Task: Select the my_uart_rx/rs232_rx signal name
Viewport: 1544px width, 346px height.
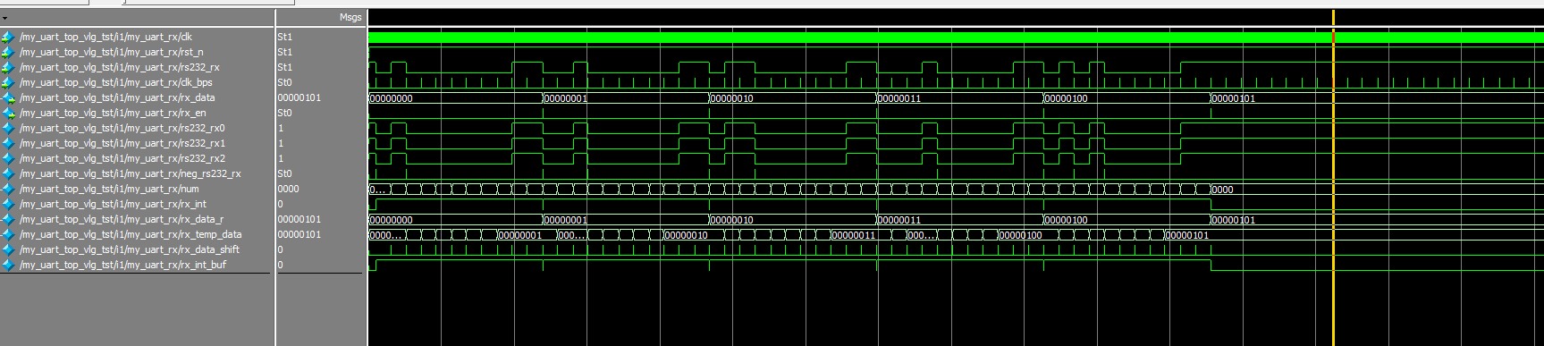Action: [119, 67]
